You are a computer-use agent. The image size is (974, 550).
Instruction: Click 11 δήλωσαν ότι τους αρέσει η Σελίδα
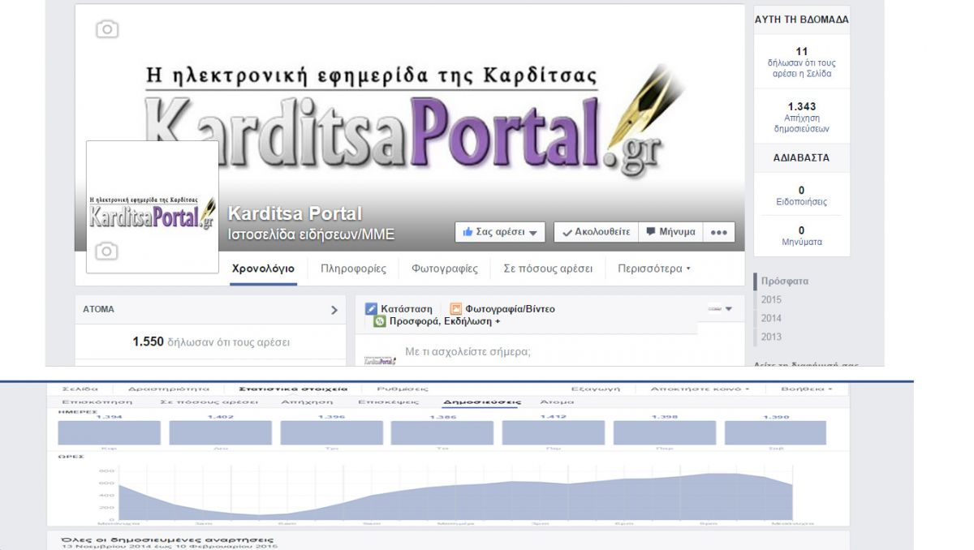click(x=802, y=62)
